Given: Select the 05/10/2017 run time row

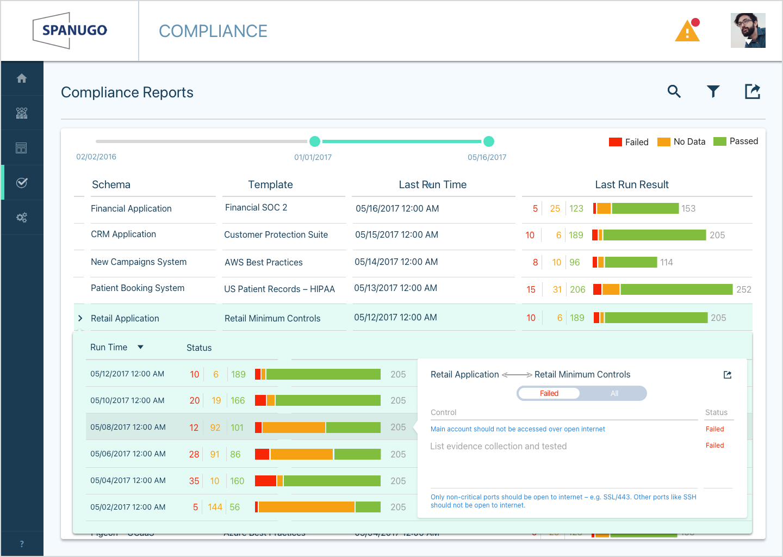Looking at the screenshot, I should click(251, 400).
